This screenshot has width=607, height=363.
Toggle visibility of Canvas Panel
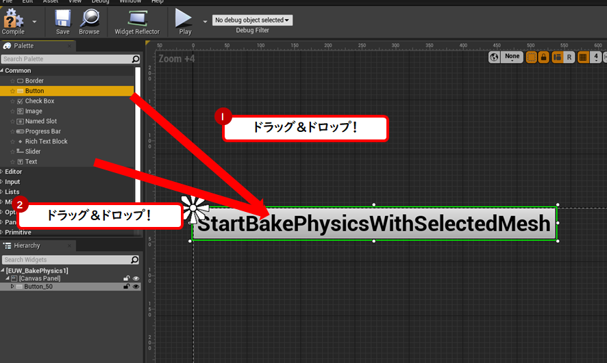coord(136,278)
